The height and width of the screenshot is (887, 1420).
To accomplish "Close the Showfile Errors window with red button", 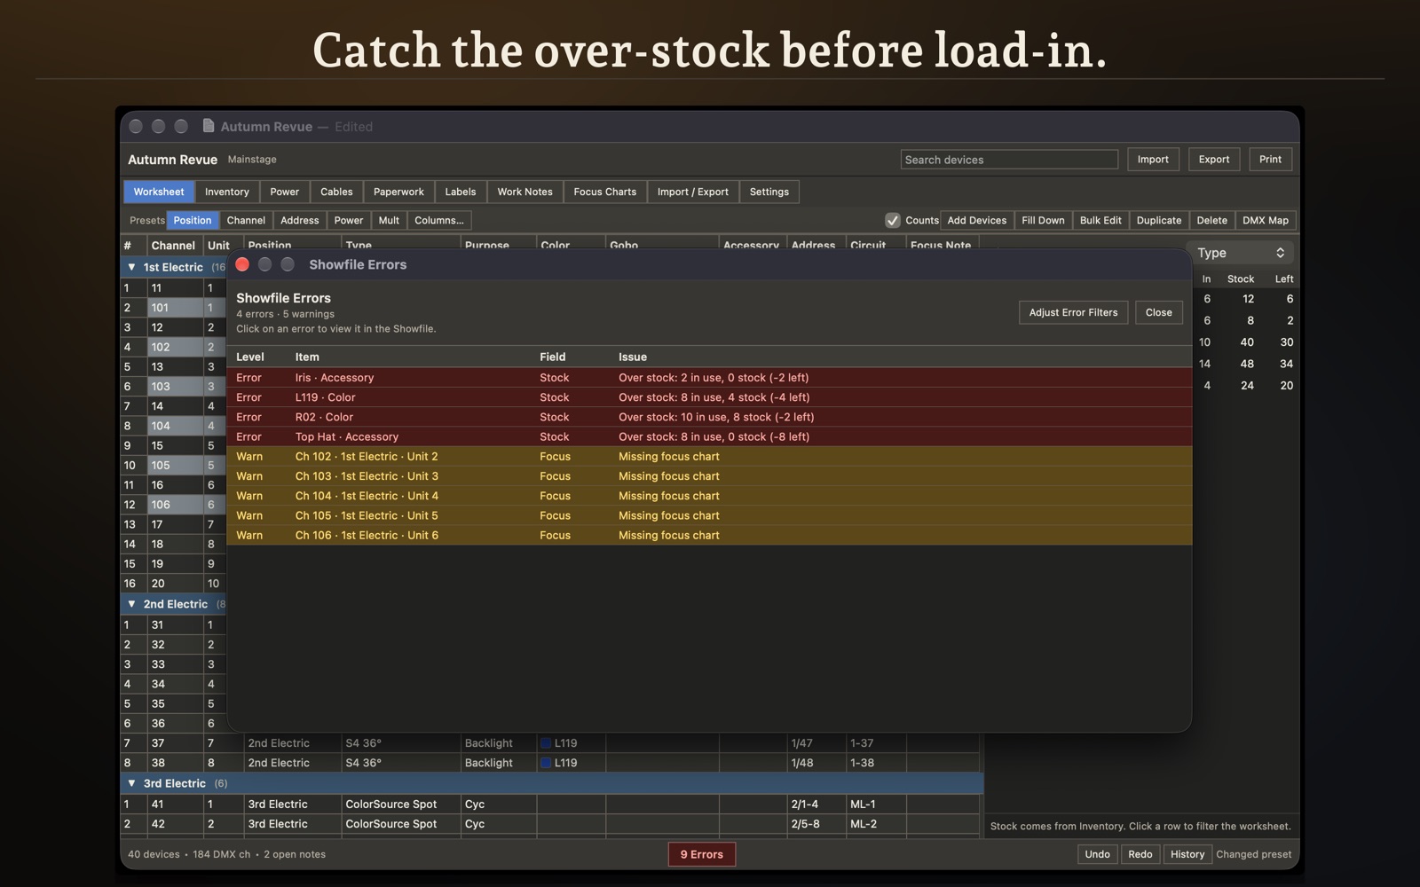I will click(x=242, y=264).
